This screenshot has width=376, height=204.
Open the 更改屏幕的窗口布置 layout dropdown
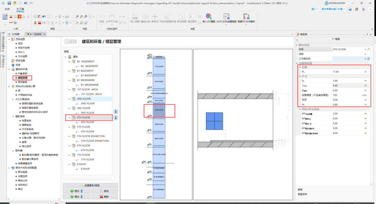pos(333,8)
